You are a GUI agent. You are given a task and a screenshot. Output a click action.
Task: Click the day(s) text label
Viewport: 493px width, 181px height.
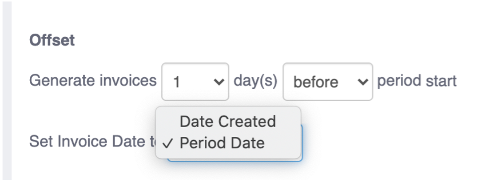[x=255, y=81]
